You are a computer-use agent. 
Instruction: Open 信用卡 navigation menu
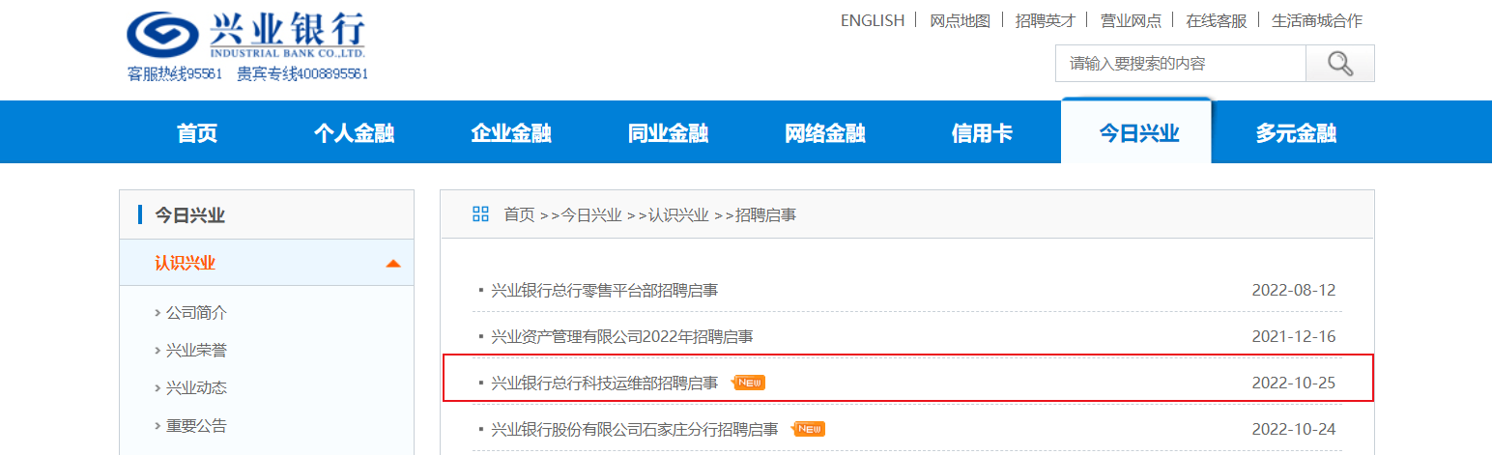[982, 133]
